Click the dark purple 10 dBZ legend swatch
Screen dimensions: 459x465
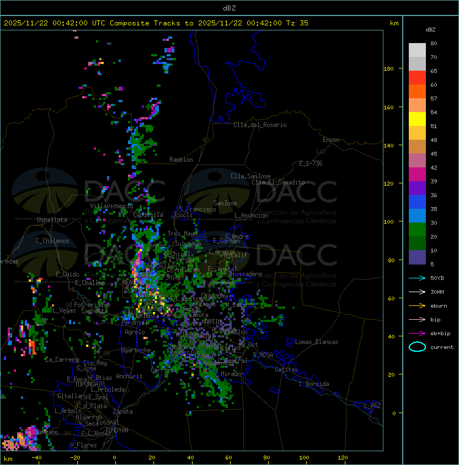417,257
